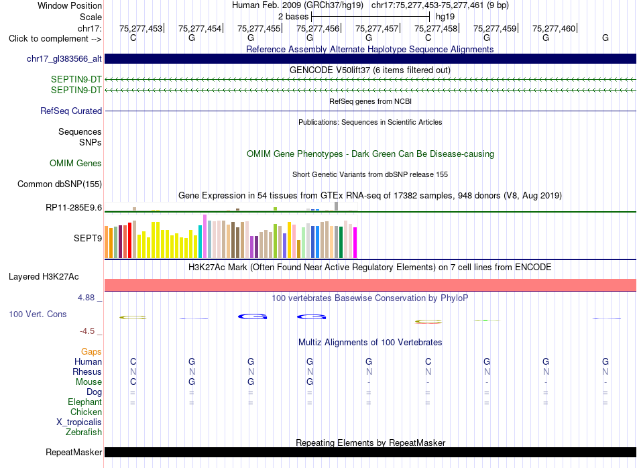Screen dimensions: 637x468
Task: Click the chr17_gl383566_alt track label
Action: [x=64, y=59]
